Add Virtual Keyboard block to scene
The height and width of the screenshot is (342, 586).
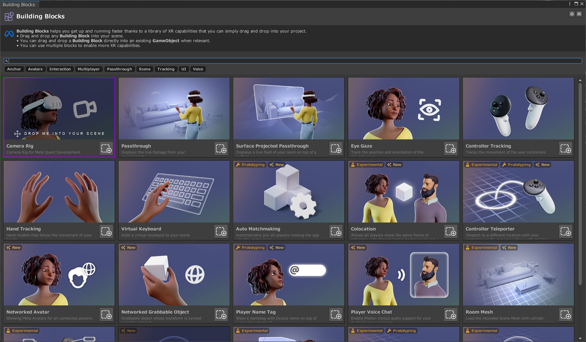(221, 231)
